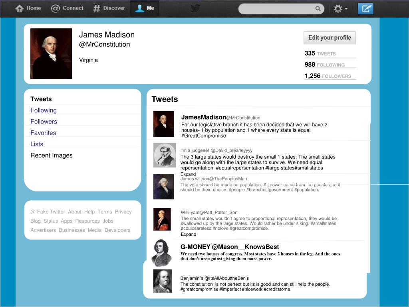The height and width of the screenshot is (307, 409).
Task: Click the #branchesfgovernment hashtag
Action: (x=270, y=189)
